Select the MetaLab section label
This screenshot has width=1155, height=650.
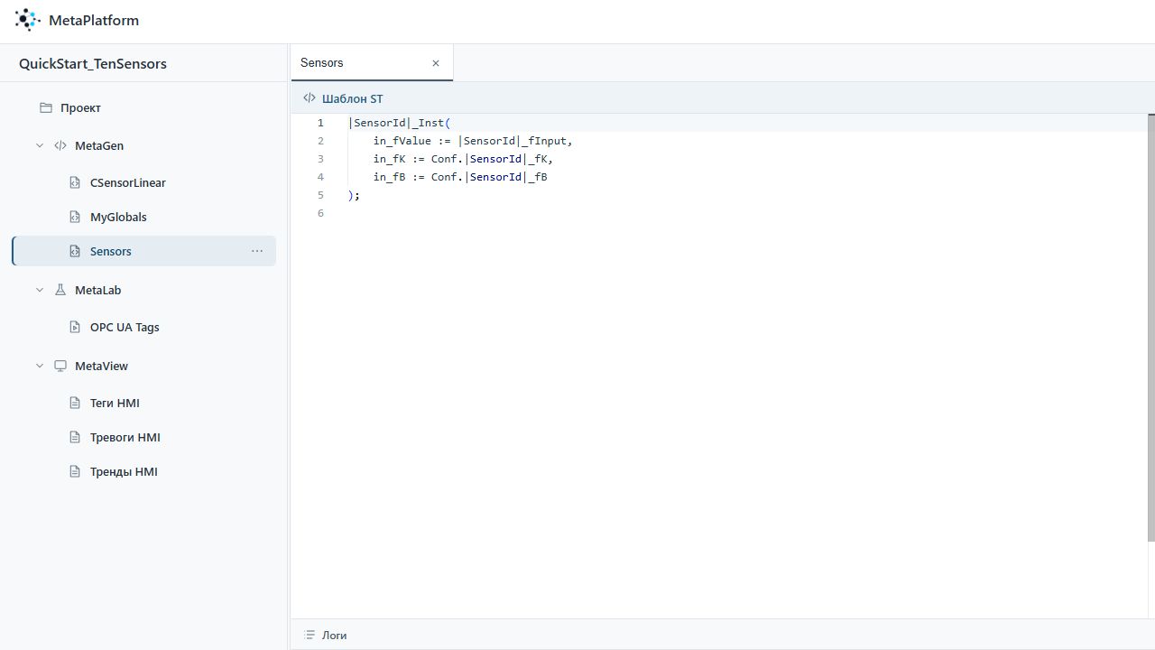point(97,290)
